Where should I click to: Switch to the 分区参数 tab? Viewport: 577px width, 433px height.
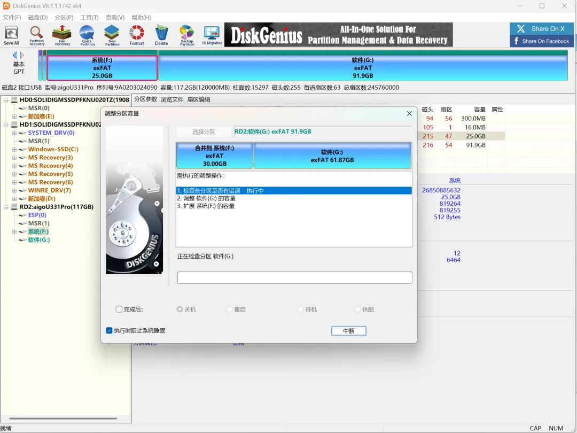(x=145, y=99)
